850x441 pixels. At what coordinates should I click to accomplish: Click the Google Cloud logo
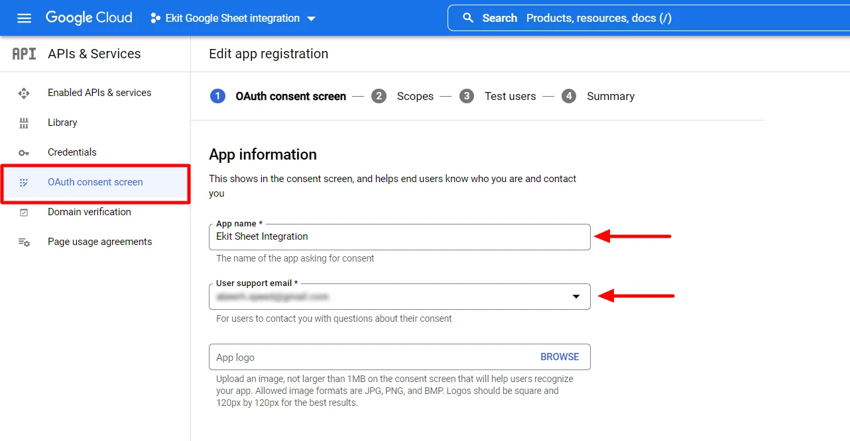pos(89,17)
